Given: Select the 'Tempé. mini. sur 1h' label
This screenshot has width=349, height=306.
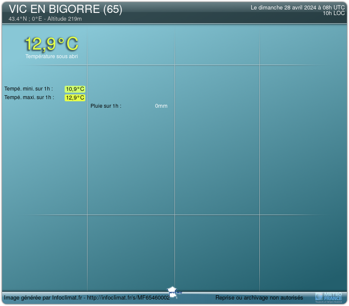Looking at the screenshot, I should coord(28,89).
